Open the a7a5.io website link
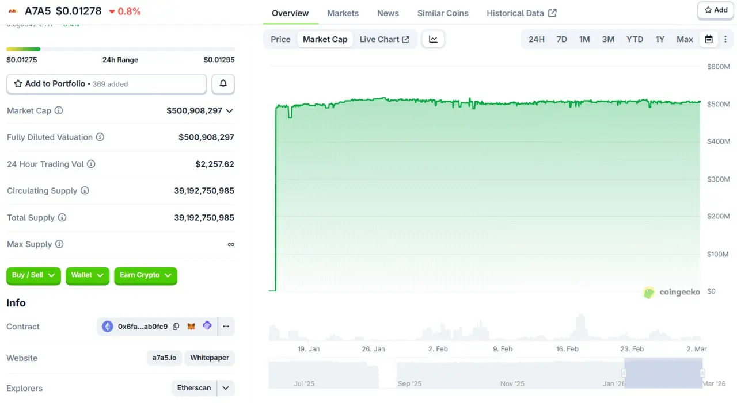Screen dimensions: 737x403 pyautogui.click(x=164, y=358)
